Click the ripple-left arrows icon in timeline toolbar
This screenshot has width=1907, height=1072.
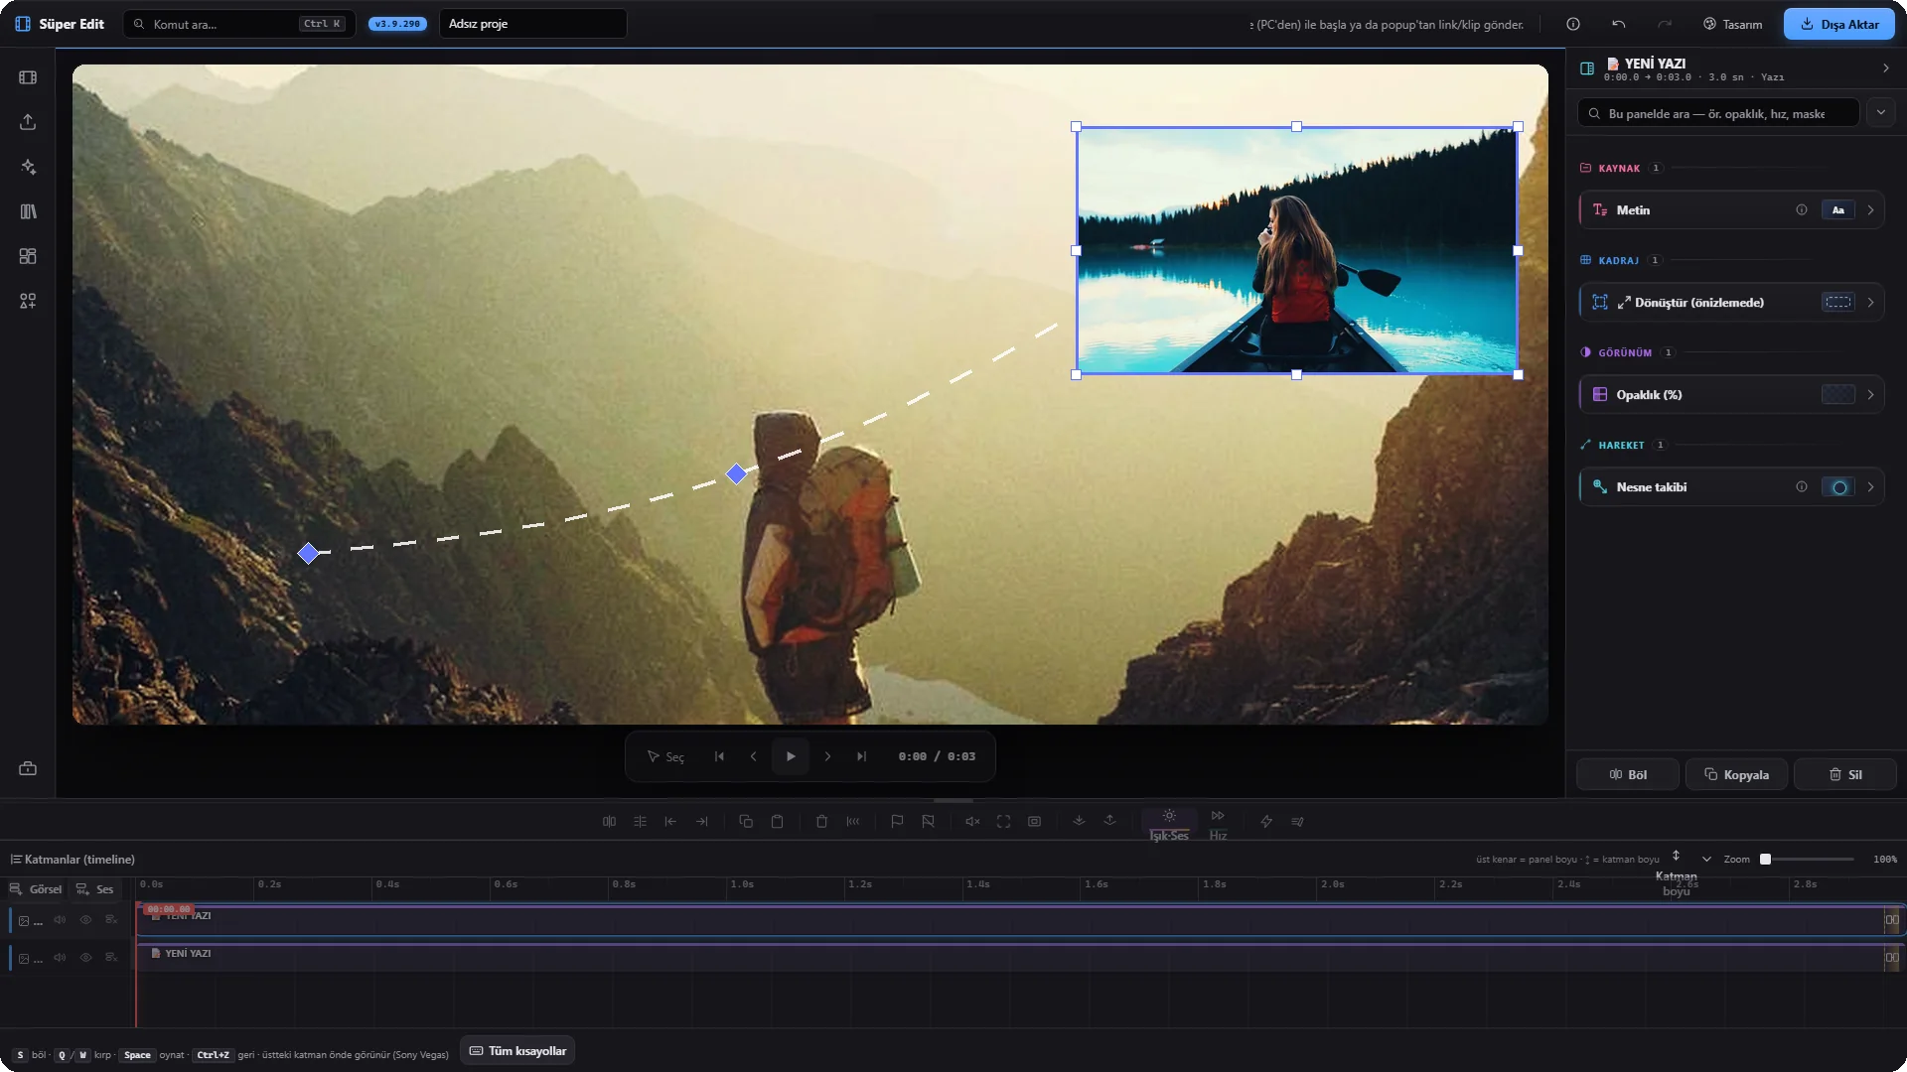853,822
